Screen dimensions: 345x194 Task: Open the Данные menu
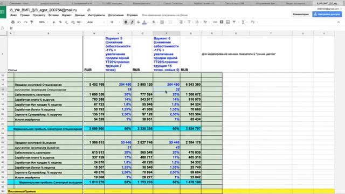pos(80,15)
